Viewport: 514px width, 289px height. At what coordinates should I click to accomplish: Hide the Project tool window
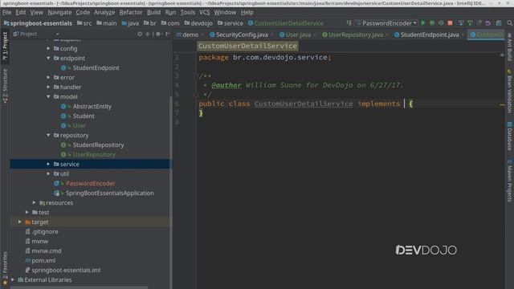168,34
